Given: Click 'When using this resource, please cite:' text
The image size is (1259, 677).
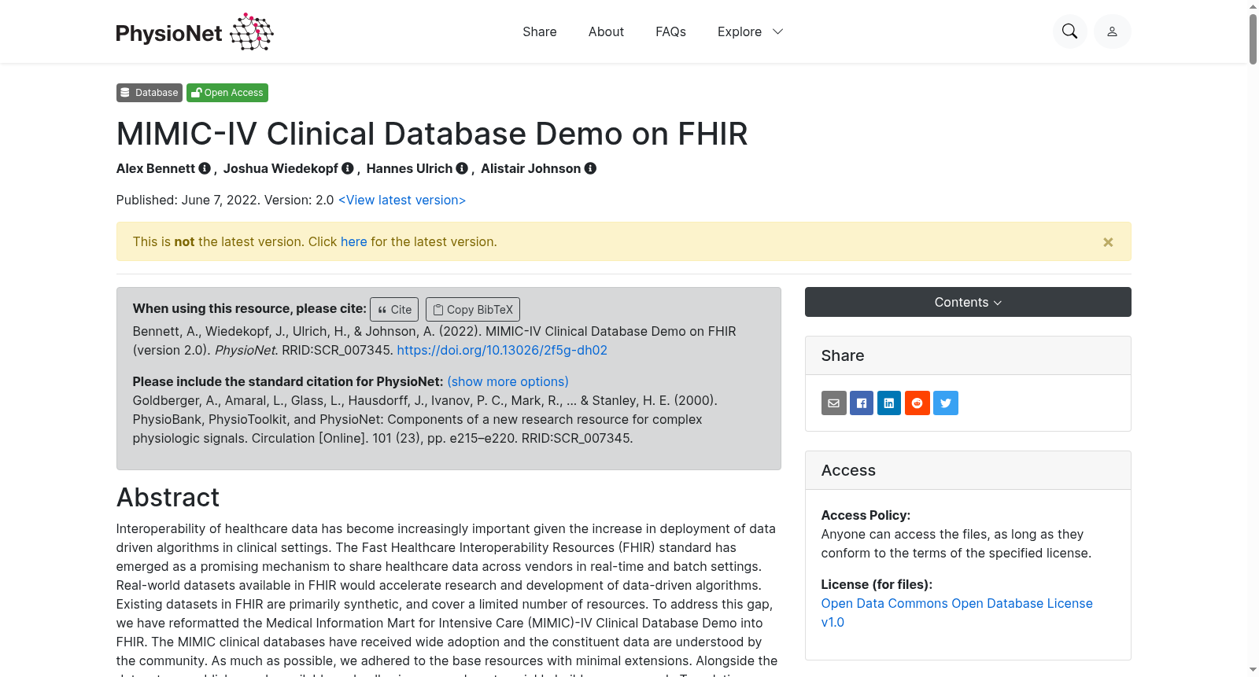Looking at the screenshot, I should tap(249, 308).
